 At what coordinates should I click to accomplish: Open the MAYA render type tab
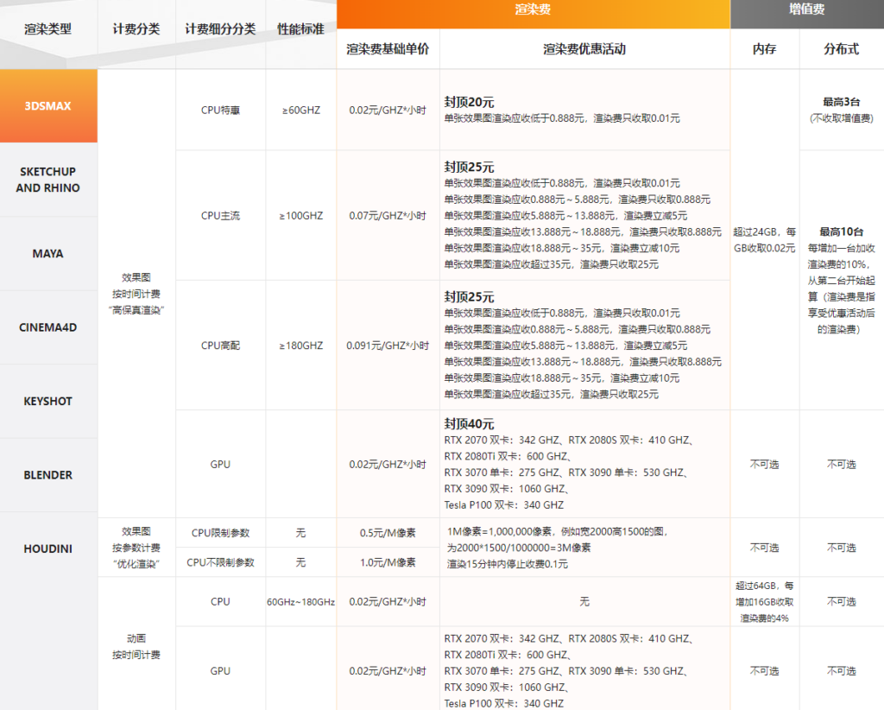[48, 254]
